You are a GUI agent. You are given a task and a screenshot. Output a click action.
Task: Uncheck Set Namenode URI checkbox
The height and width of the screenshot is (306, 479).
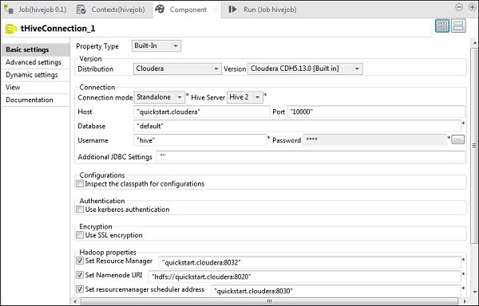[x=80, y=275]
